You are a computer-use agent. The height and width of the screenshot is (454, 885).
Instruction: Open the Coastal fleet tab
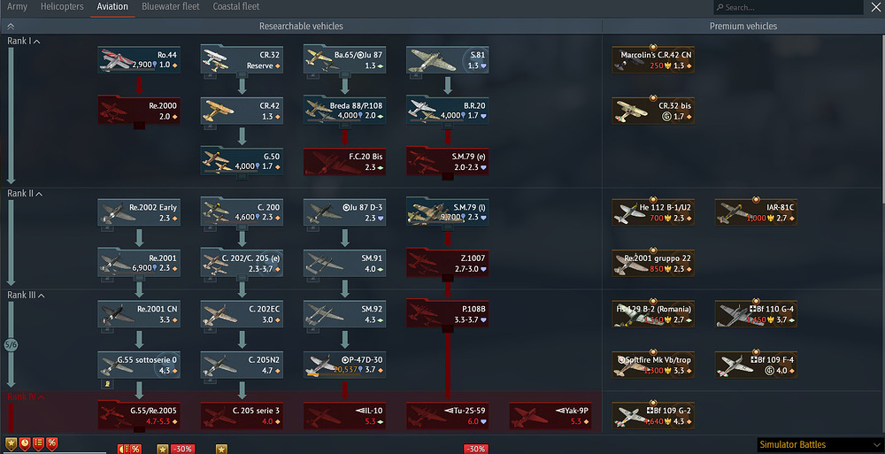tap(236, 7)
